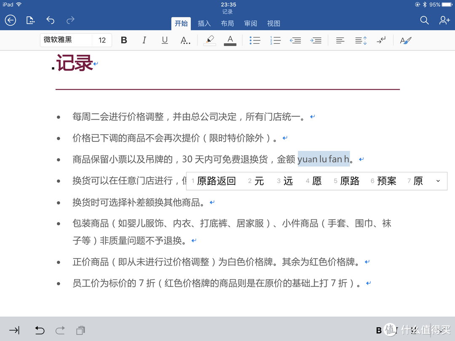Tap document title 记录 in header
Viewport: 455px width, 341px height.
pyautogui.click(x=227, y=12)
